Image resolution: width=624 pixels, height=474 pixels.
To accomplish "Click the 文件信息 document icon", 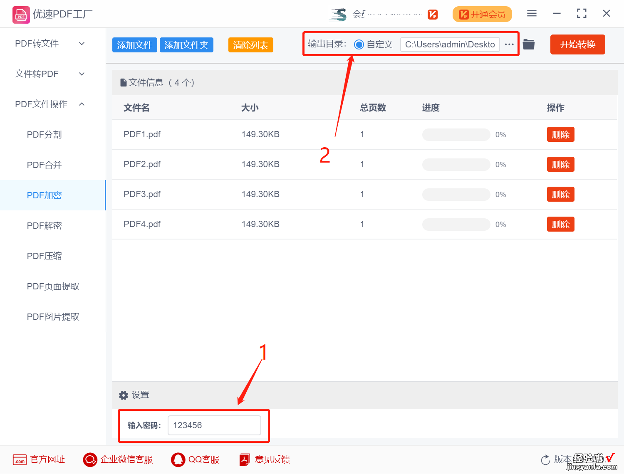I will (124, 83).
